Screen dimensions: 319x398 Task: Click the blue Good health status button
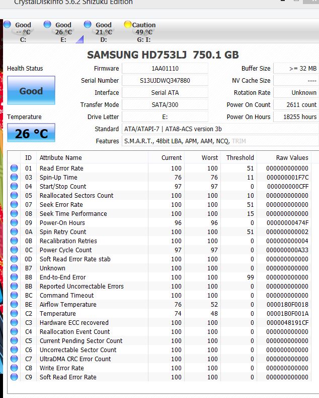[x=31, y=91]
